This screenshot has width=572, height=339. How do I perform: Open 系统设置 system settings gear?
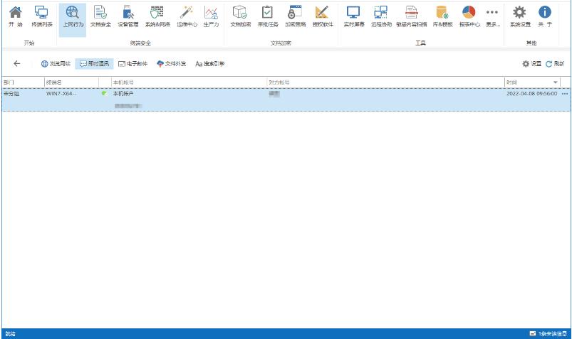520,16
